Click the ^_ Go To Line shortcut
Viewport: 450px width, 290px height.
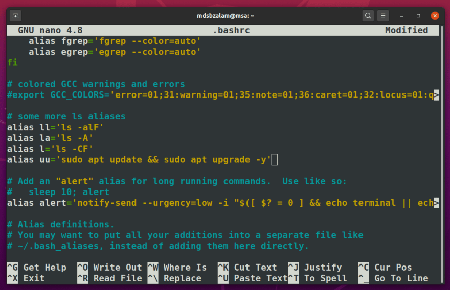pos(393,278)
